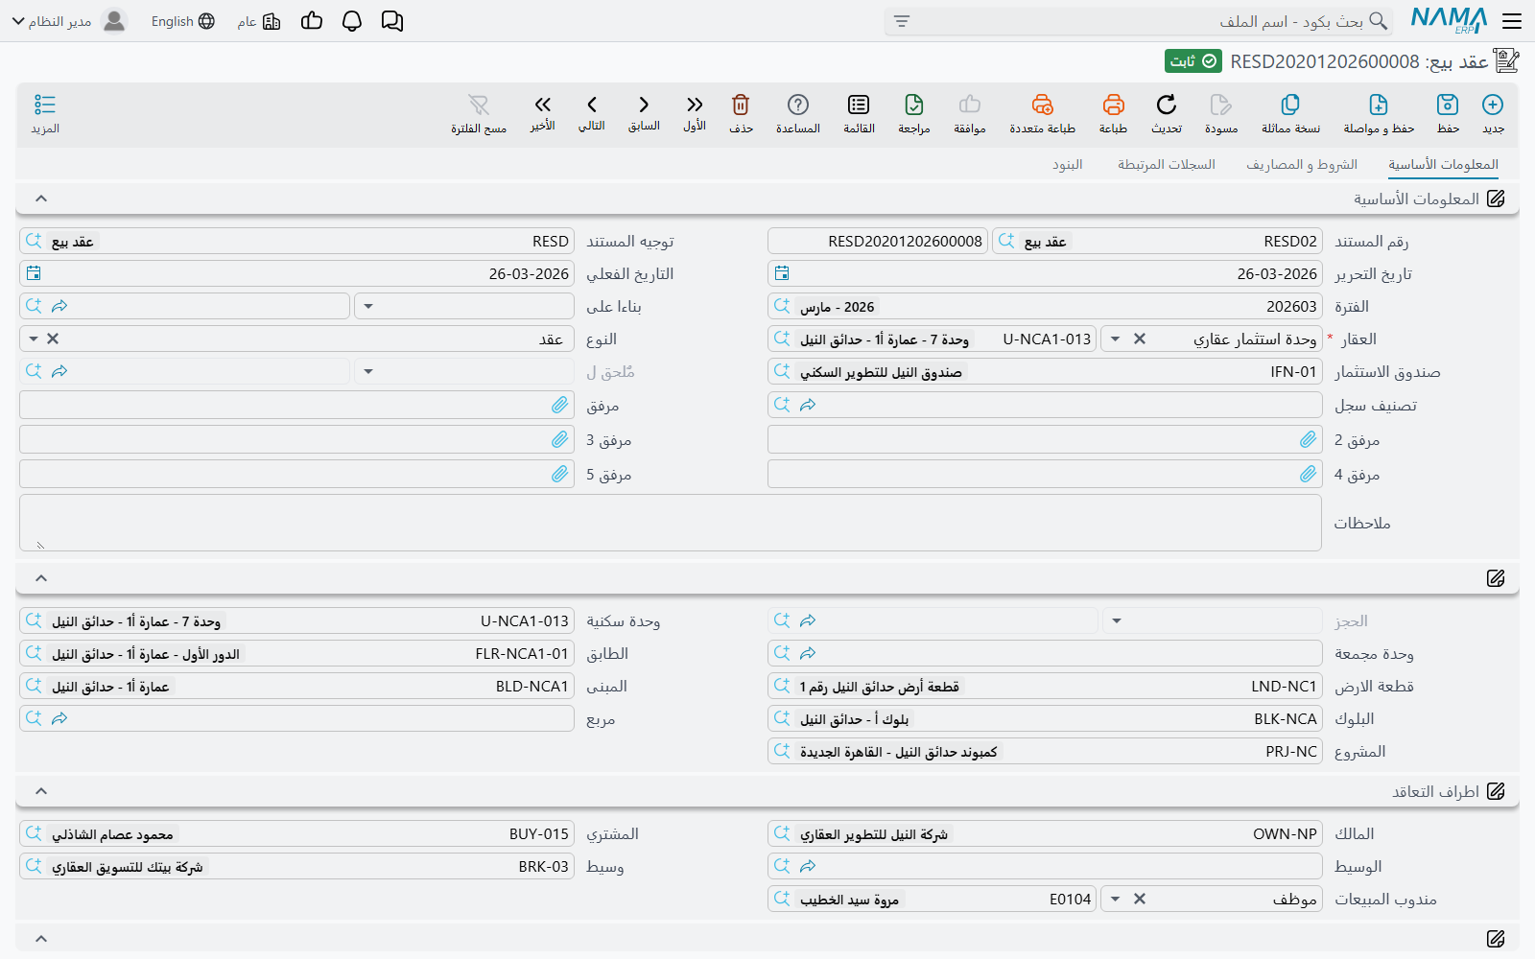Viewport: 1535px width, 959px height.
Task: Open linked record arrow in تصنيف سجل
Action: pos(808,406)
